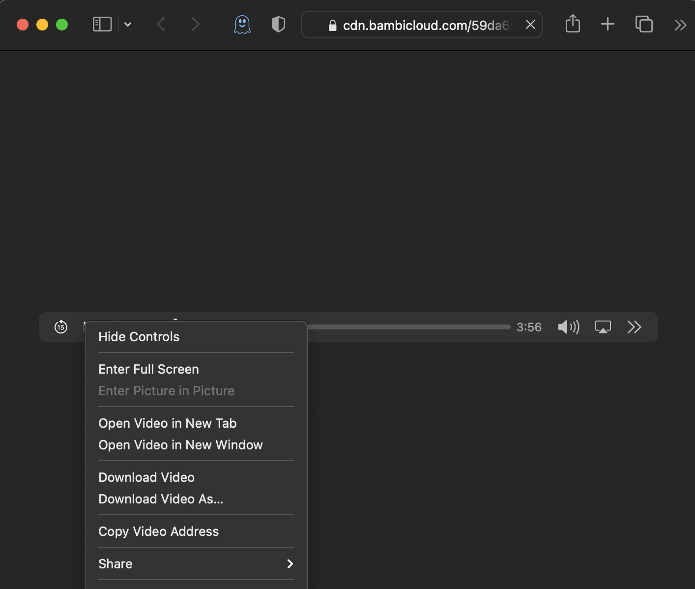Viewport: 695px width, 589px height.
Task: Select Open Video in New Tab
Action: [x=168, y=423]
